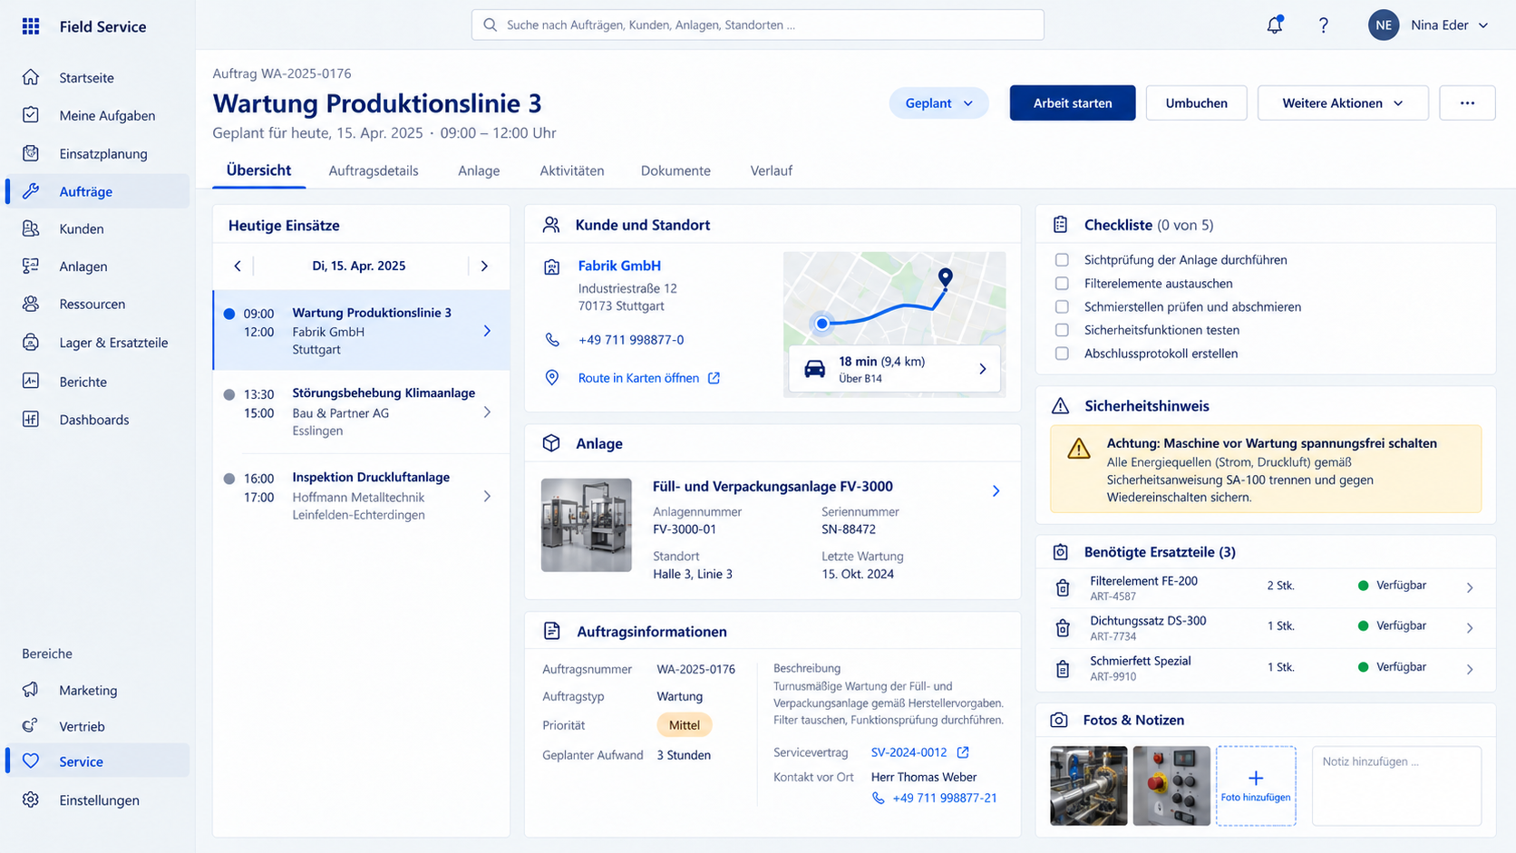Click the camera icon of Fotos & Notizen
Screen dimensions: 1516x853
tap(1059, 720)
